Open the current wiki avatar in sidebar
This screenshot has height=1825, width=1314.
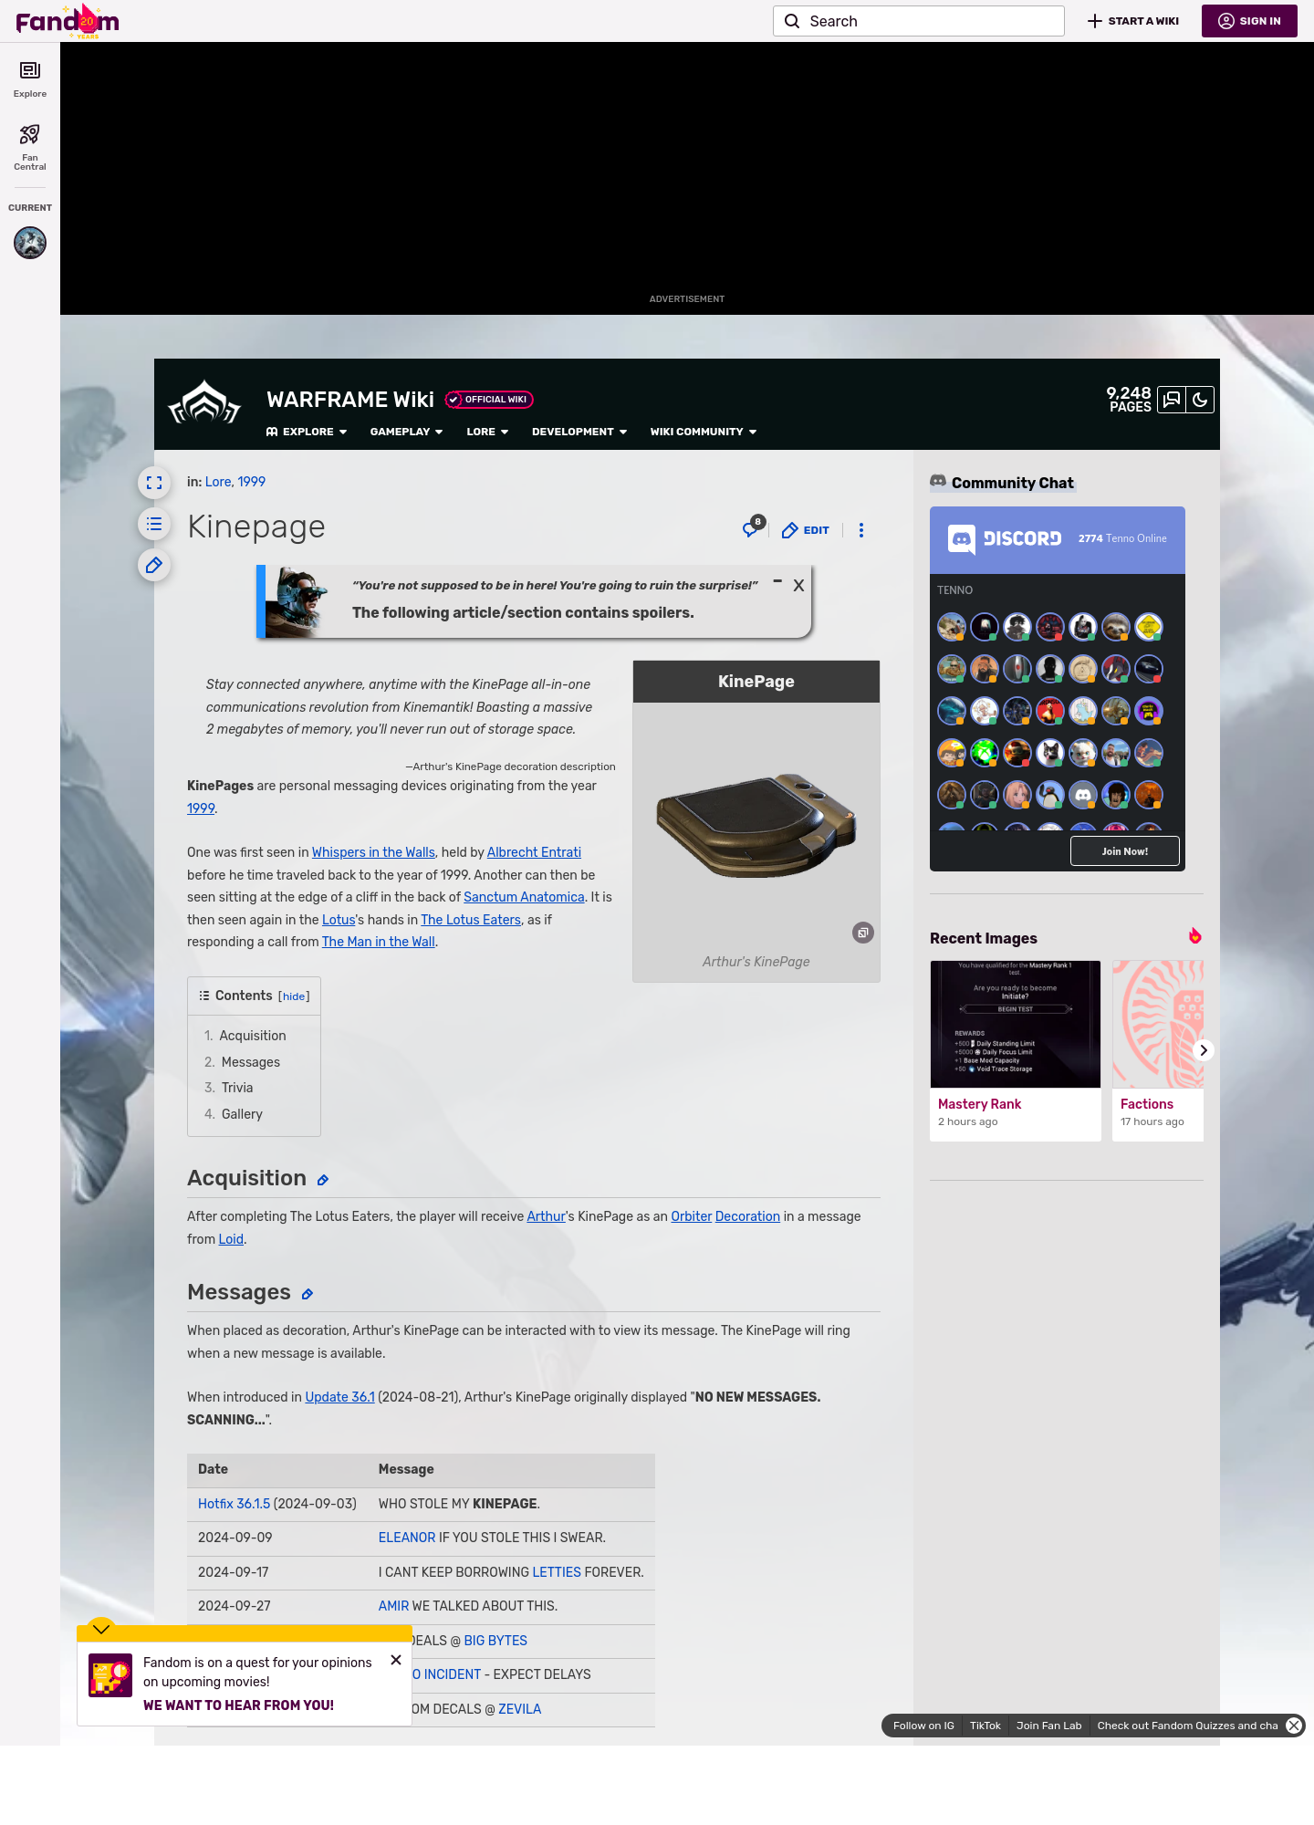[30, 243]
